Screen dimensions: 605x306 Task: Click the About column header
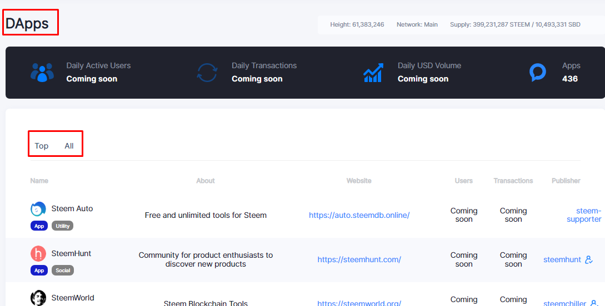(205, 181)
